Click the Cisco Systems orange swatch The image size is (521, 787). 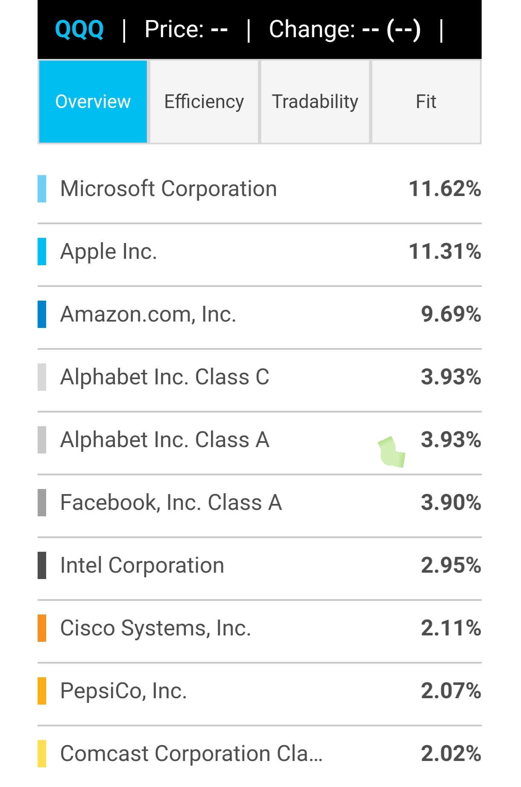[x=42, y=628]
